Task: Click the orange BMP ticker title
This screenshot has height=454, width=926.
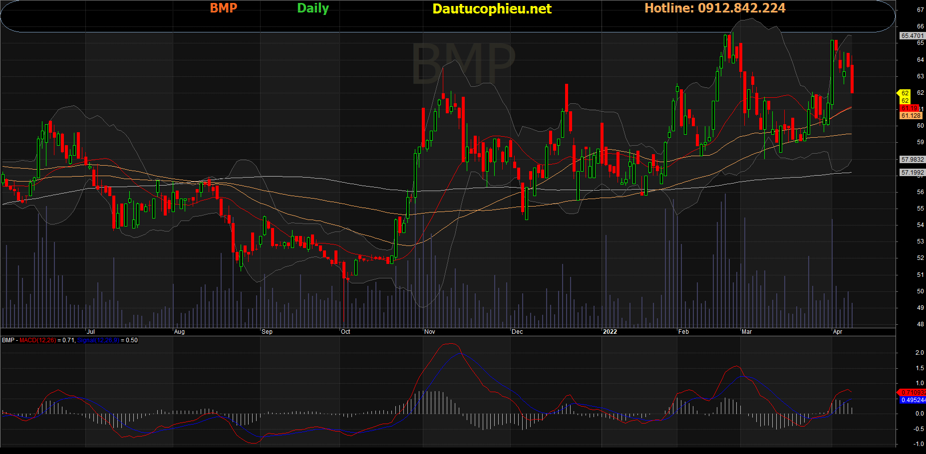Action: pyautogui.click(x=223, y=8)
